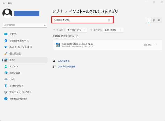Click the feedback icon beside フィードバックの送信
This screenshot has width=165, height=121.
pos(54,66)
